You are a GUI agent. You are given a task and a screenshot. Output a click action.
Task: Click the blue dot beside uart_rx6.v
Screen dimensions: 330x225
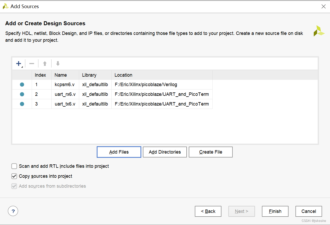click(x=22, y=94)
